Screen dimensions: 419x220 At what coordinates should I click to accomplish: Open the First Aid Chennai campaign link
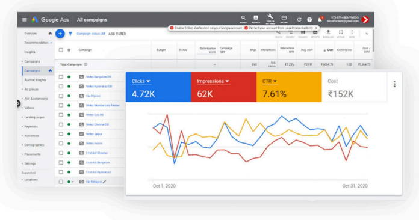pos(97,153)
